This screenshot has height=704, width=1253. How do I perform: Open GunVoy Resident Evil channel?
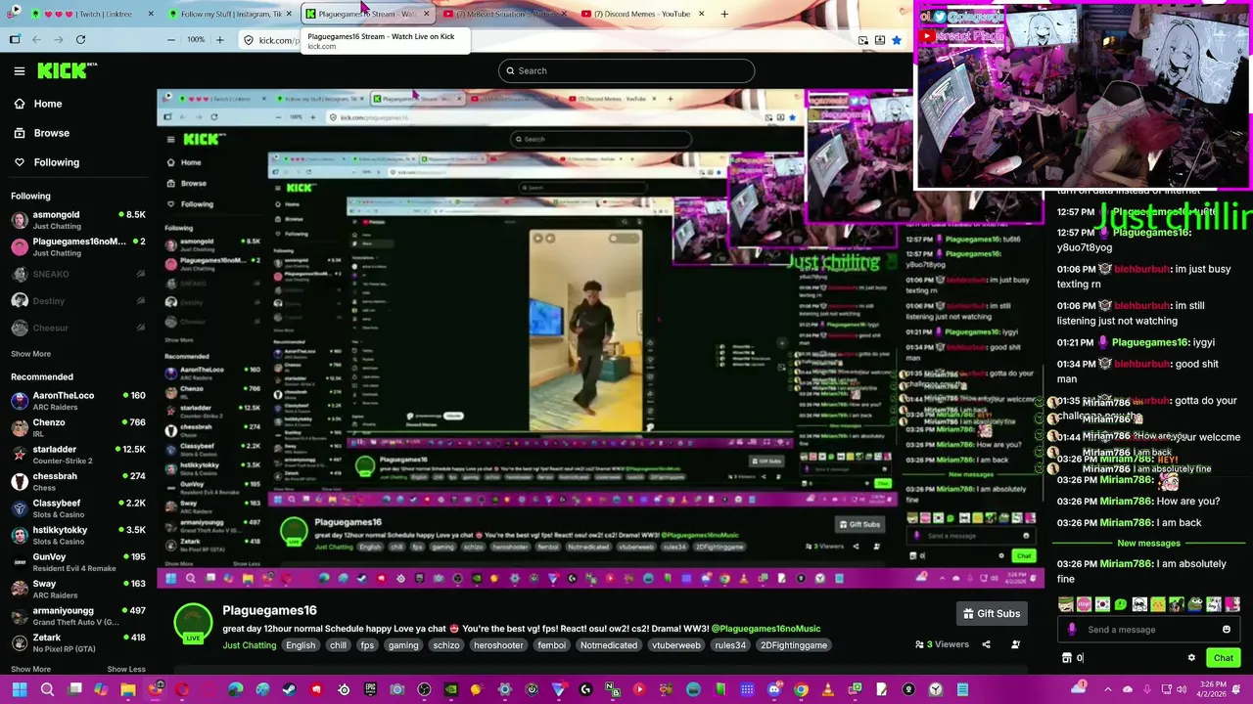pyautogui.click(x=78, y=562)
